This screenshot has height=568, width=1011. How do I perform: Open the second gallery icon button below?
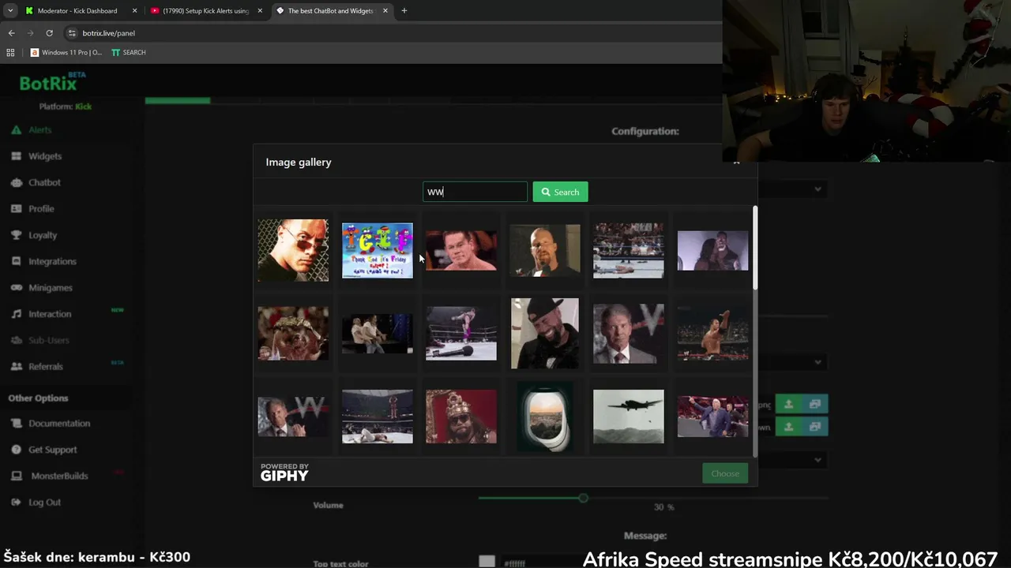coord(814,427)
